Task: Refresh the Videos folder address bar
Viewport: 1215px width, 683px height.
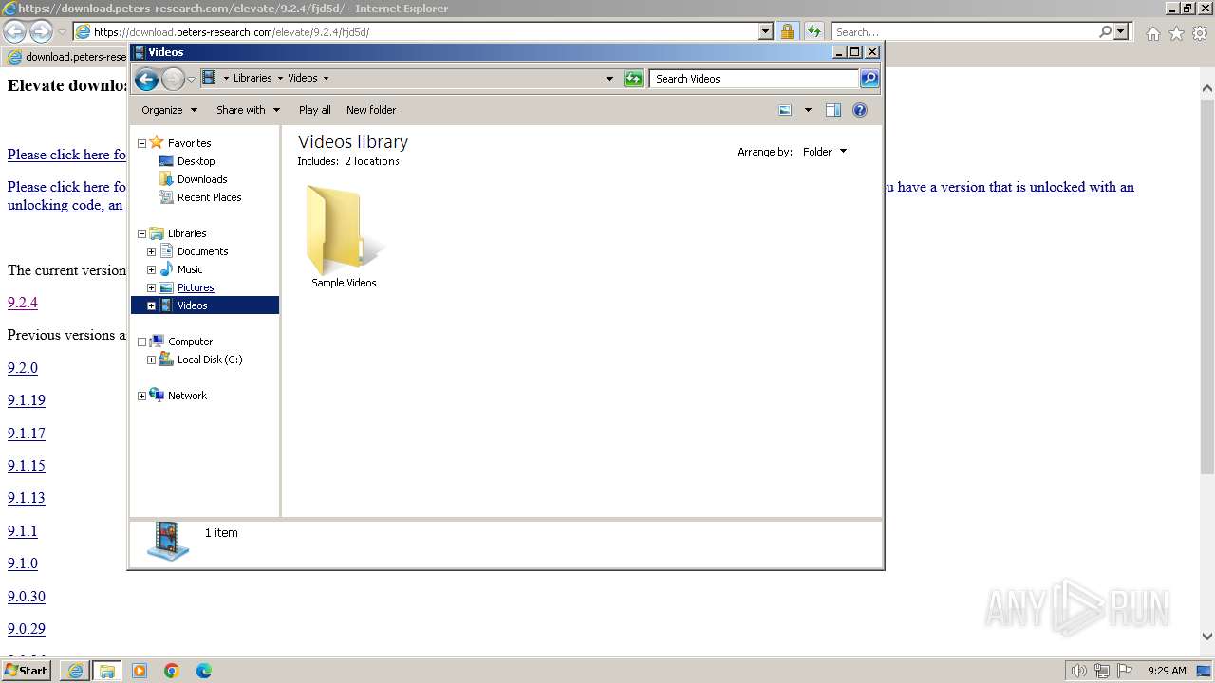Action: (633, 79)
